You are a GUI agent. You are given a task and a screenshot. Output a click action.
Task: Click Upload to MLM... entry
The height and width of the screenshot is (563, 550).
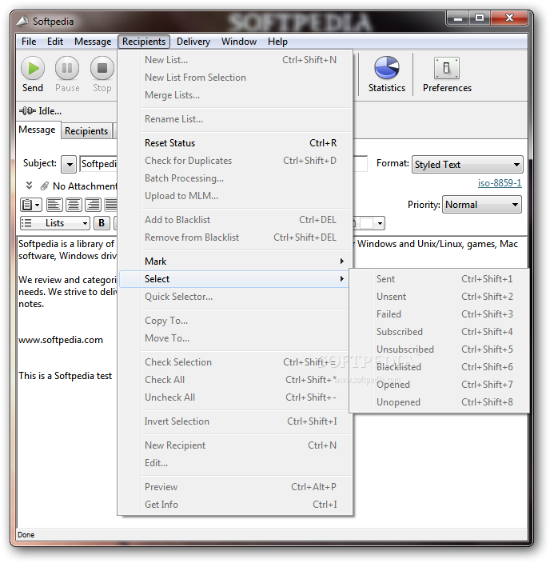236,196
